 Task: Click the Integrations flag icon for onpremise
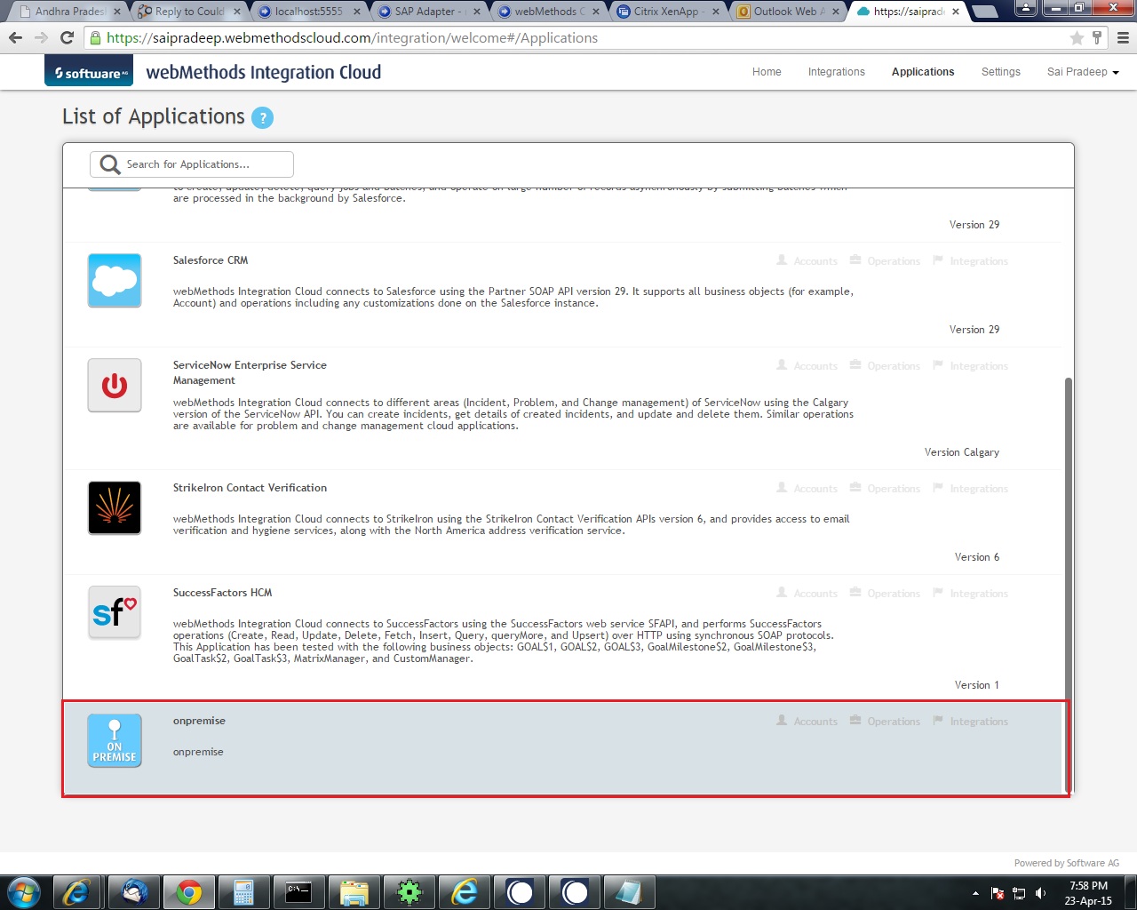click(938, 721)
